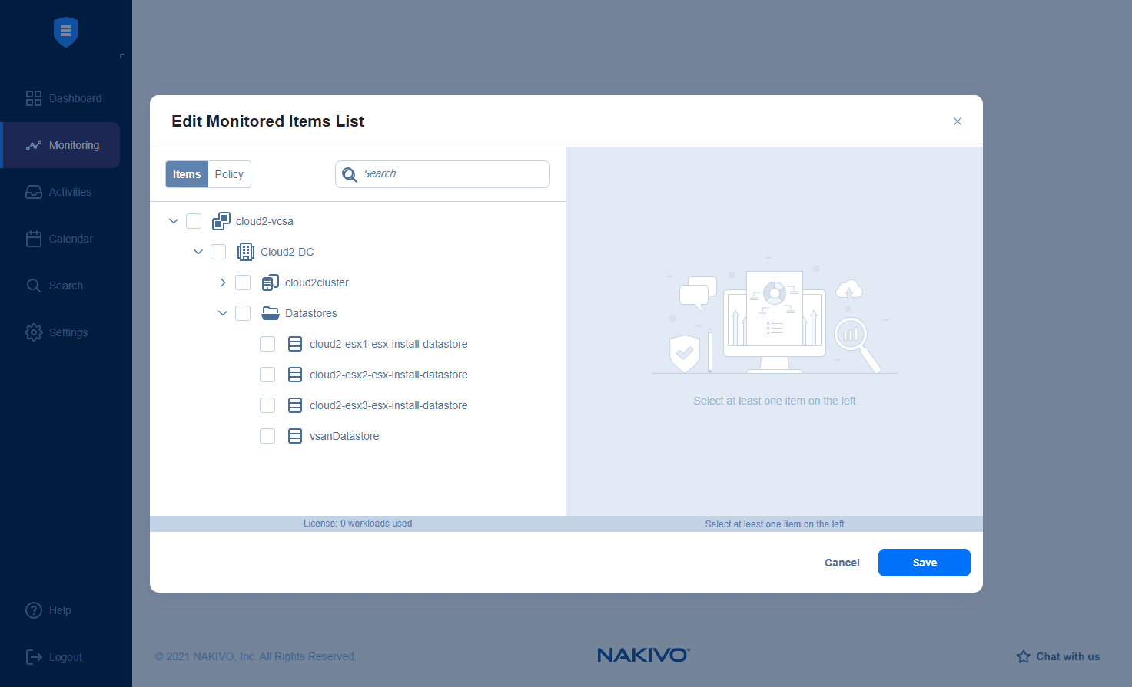This screenshot has width=1132, height=687.
Task: Click the cloud2-esx2 datastore icon
Action: (x=295, y=375)
